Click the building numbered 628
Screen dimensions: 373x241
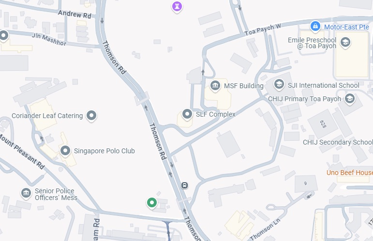point(323,124)
